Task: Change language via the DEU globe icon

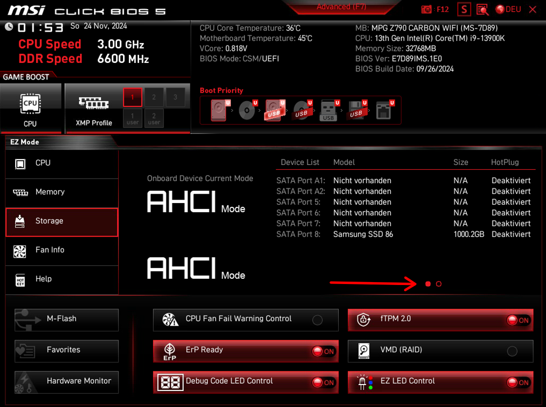Action: 508,9
